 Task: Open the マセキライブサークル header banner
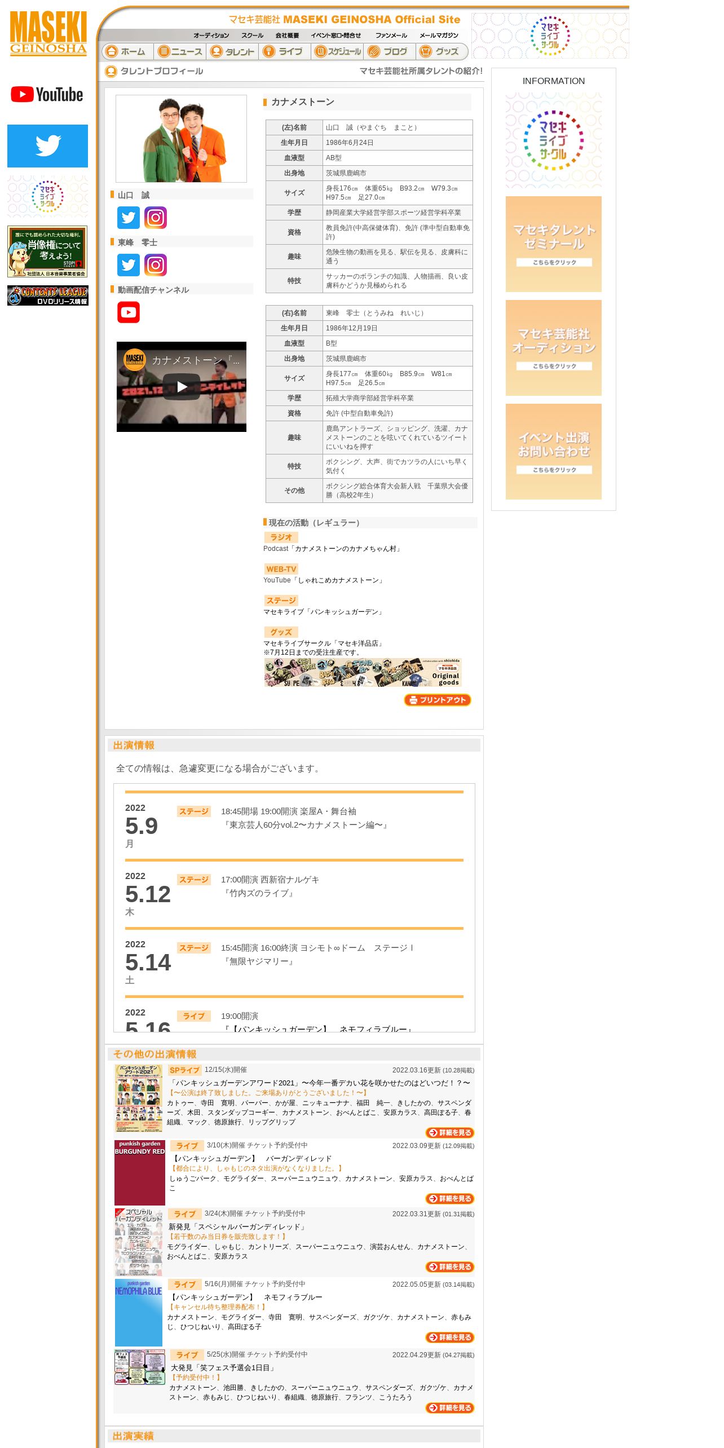pos(550,36)
